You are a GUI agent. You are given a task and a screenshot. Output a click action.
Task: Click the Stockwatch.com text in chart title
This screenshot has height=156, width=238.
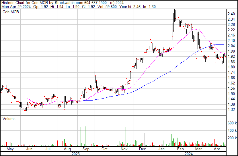69,3
